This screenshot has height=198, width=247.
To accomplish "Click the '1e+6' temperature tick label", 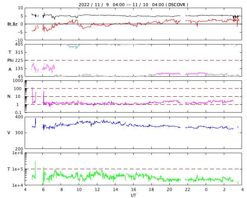I will (x=18, y=153).
